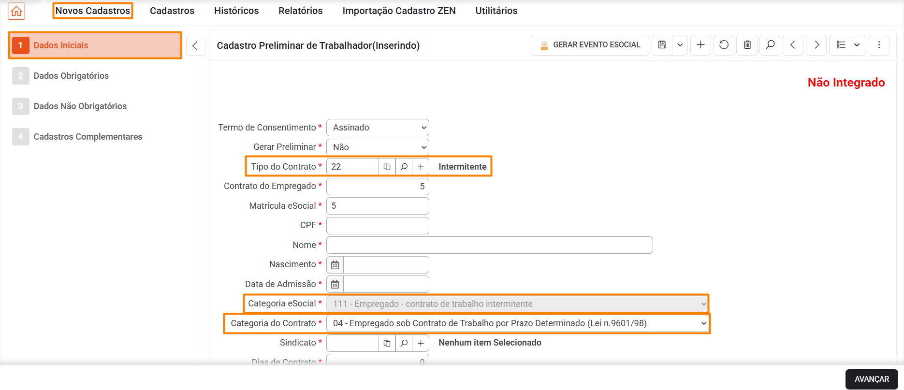This screenshot has width=904, height=390.
Task: Open Importação Cadastro ZEN menu
Action: click(399, 11)
